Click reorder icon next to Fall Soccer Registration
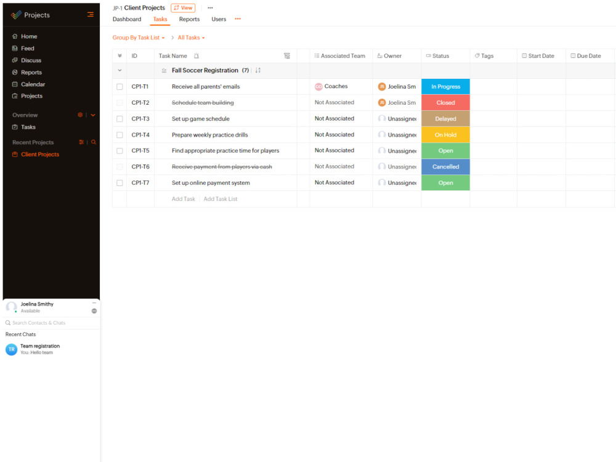Screen dimensions: 616x462 [x=164, y=71]
